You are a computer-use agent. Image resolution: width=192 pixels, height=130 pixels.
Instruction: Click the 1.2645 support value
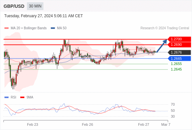176,69
